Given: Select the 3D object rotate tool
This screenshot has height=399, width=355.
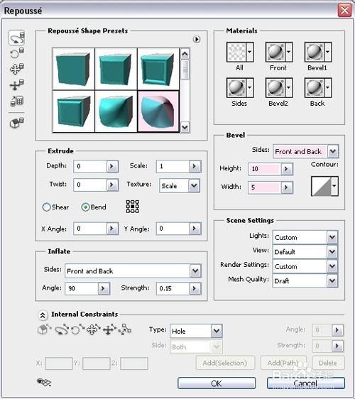Looking at the screenshot, I should [17, 38].
